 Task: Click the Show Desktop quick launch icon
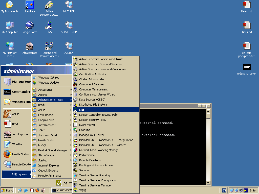20,190
